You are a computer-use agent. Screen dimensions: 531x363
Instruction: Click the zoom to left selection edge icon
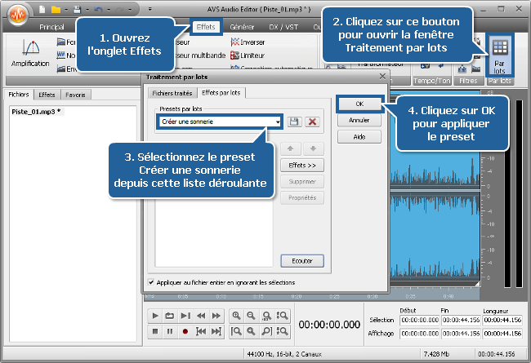pyautogui.click(x=236, y=331)
